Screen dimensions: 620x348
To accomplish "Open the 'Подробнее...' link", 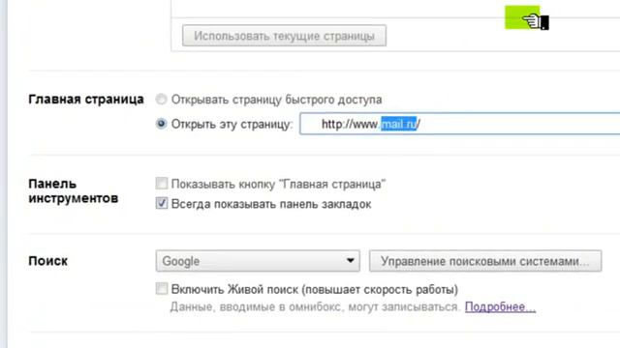I will [500, 306].
